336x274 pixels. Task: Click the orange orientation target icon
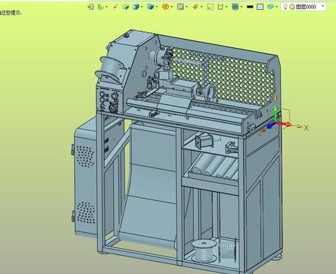pos(195,7)
